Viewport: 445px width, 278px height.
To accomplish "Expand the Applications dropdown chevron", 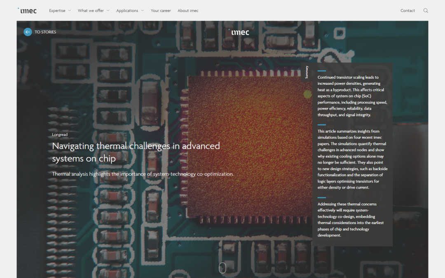I will coord(143,10).
